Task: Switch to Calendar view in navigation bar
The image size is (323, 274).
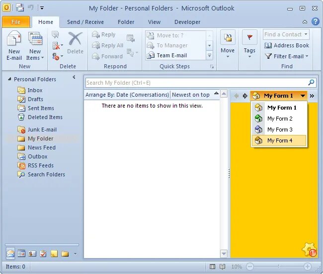Action: 21,254
